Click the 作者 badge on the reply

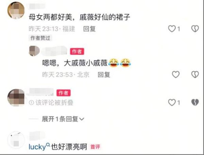[x=77, y=51]
